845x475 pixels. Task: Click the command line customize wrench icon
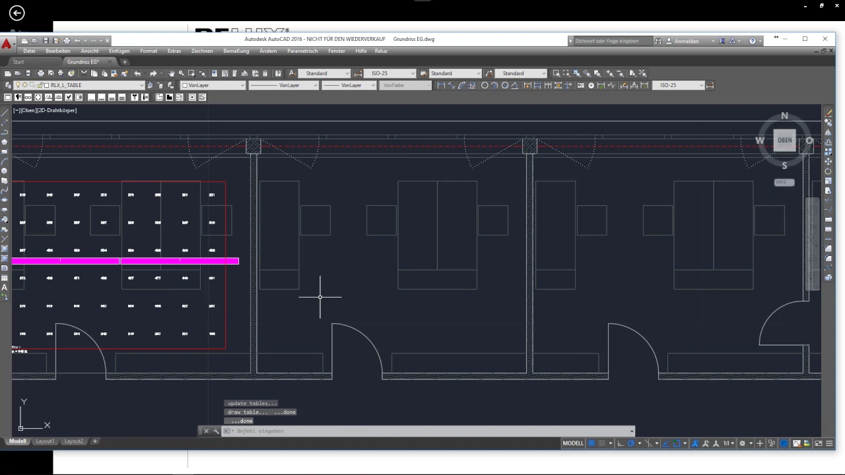216,431
